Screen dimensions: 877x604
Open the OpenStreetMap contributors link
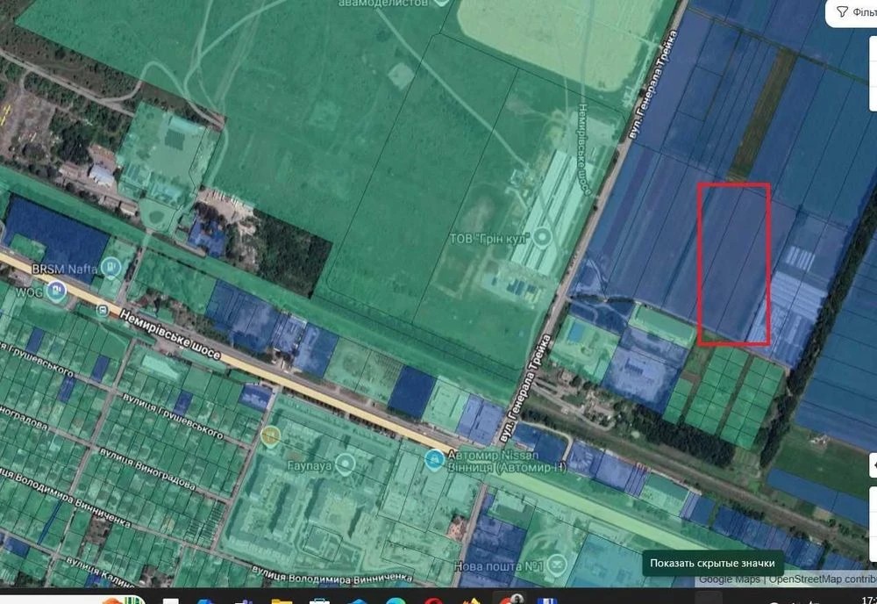click(x=823, y=579)
